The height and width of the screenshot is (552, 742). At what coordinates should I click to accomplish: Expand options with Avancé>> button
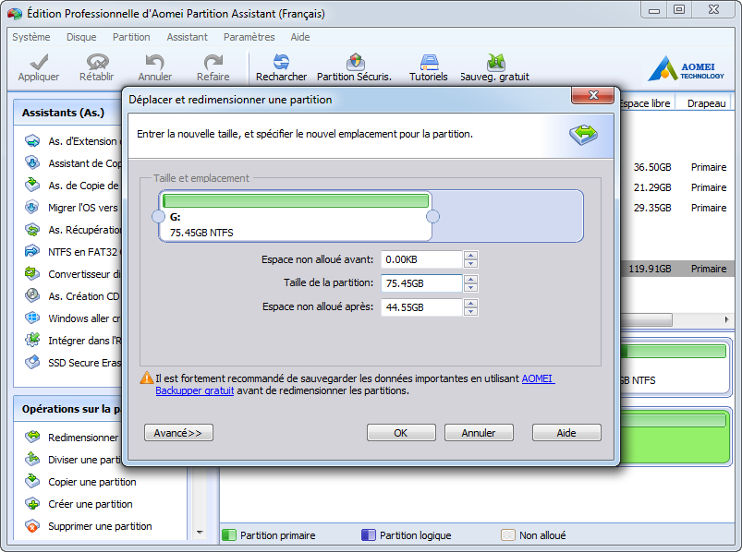pos(179,433)
